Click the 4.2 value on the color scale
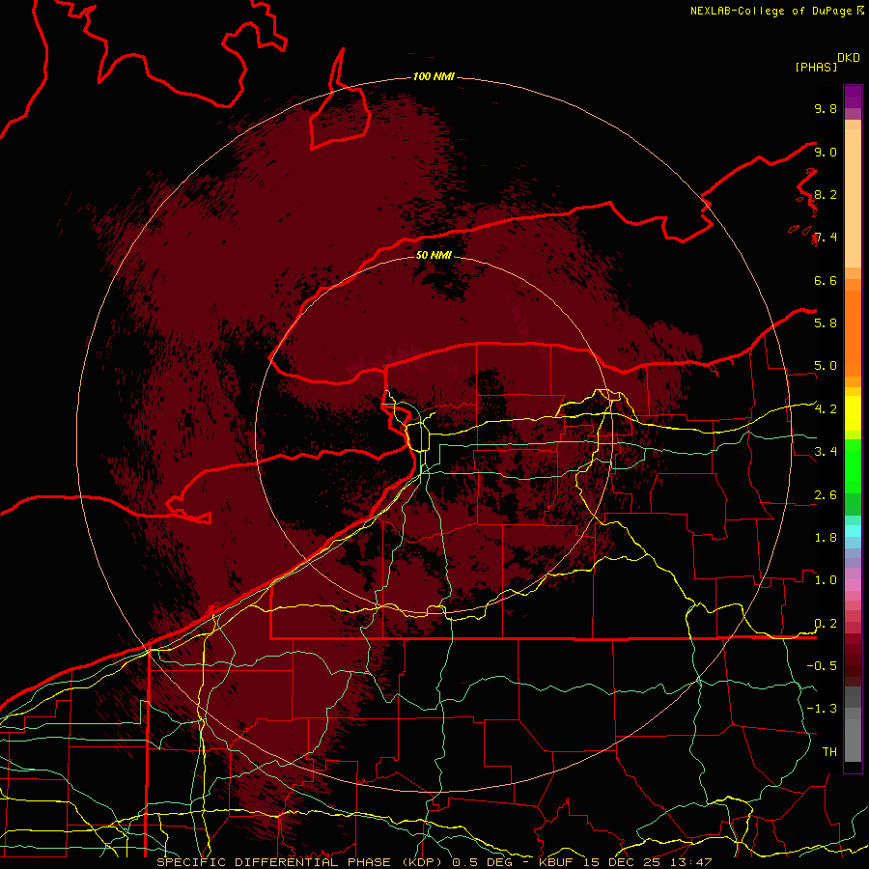869x869 pixels. pos(826,409)
